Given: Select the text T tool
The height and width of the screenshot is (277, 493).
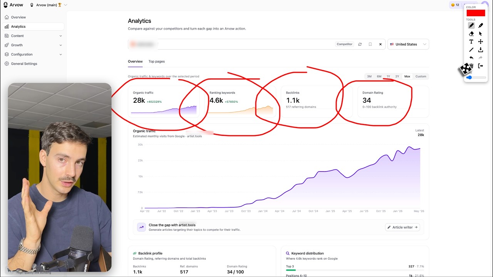Looking at the screenshot, I should [x=471, y=42].
